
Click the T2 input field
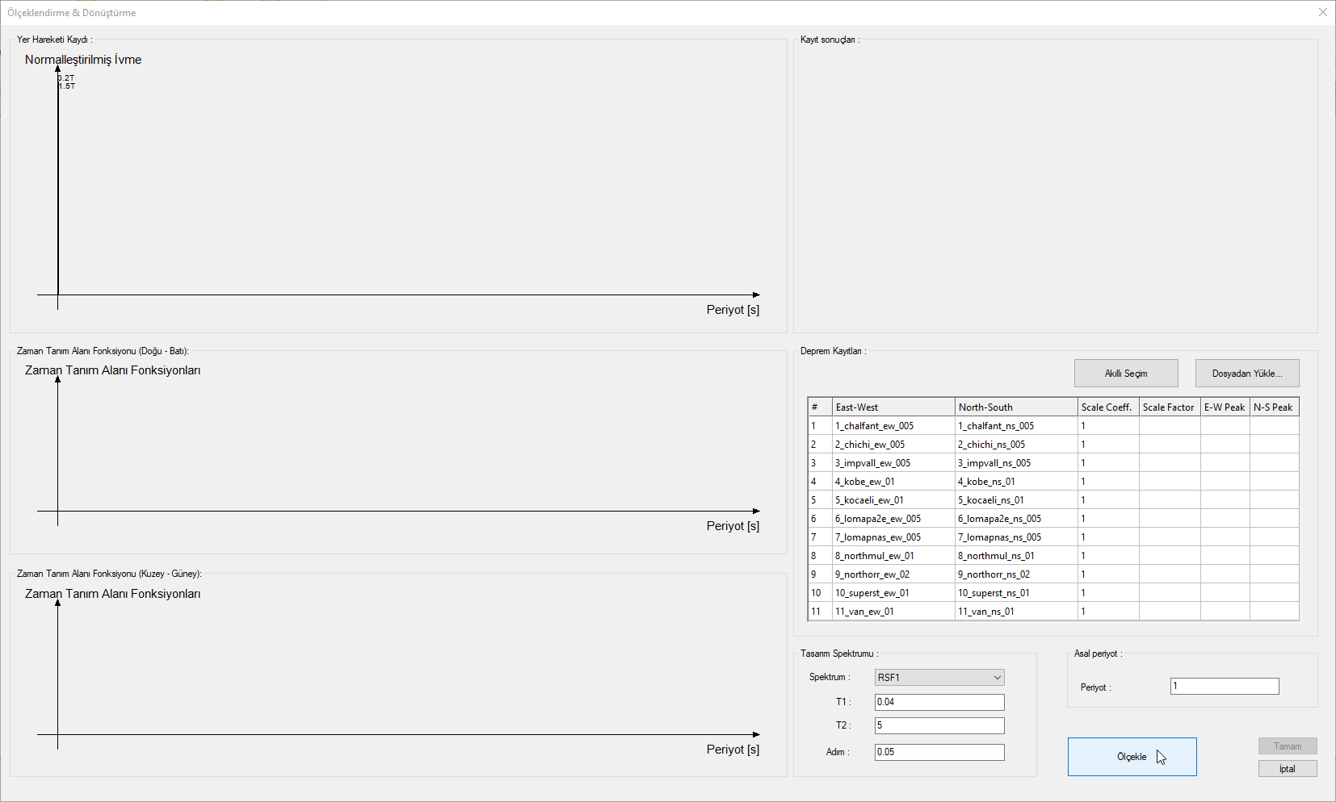point(939,725)
